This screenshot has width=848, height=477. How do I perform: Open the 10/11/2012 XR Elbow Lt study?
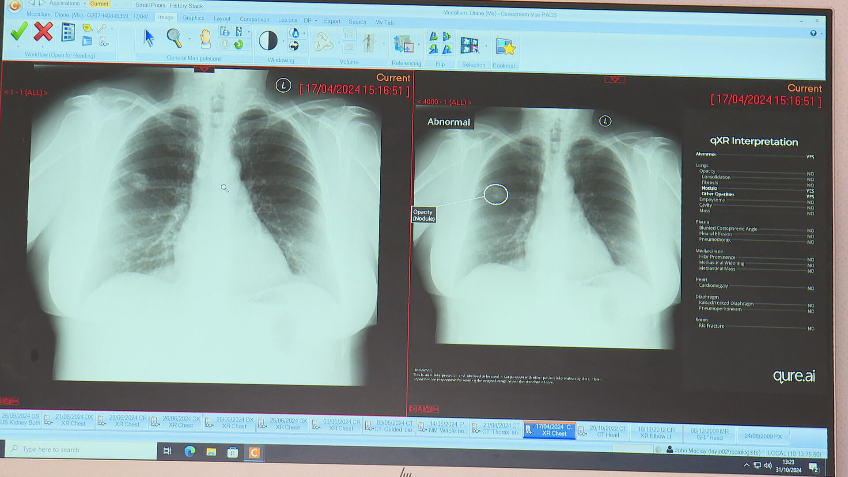pyautogui.click(x=656, y=432)
